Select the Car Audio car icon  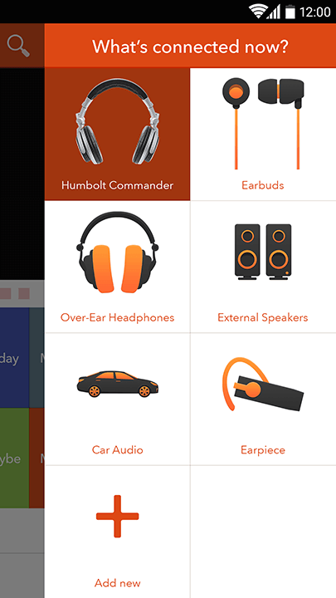pyautogui.click(x=117, y=383)
